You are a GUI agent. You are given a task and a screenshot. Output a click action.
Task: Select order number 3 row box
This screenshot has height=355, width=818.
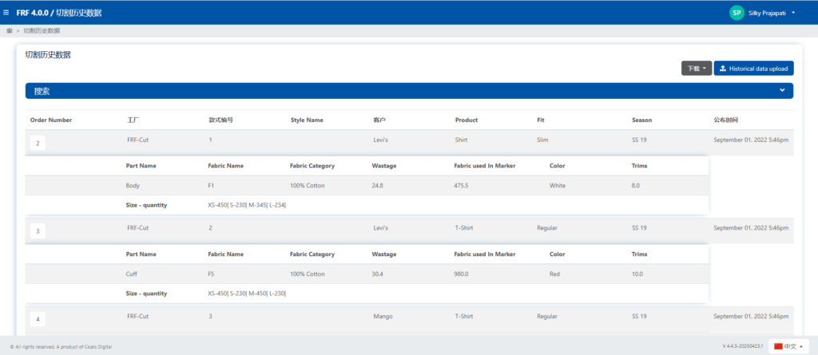(x=38, y=231)
